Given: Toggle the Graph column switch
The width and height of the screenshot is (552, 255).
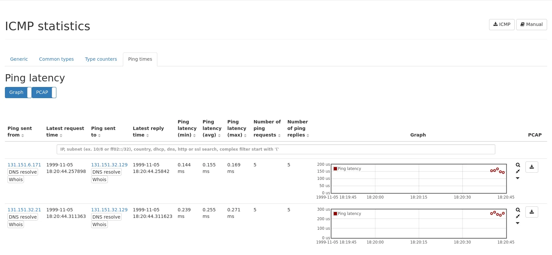Looking at the screenshot, I should [18, 93].
